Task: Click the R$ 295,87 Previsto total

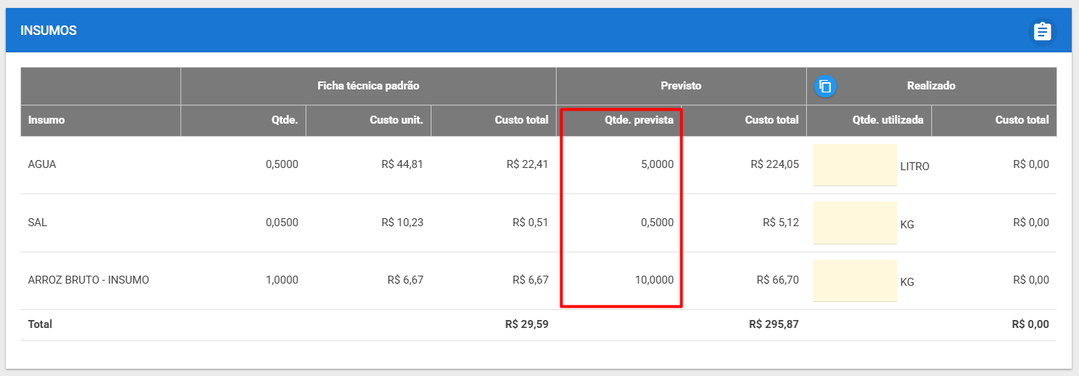Action: tap(773, 324)
